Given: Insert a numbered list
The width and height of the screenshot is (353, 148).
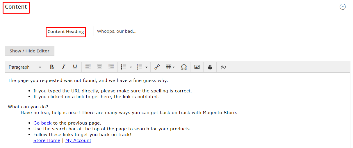Looking at the screenshot, I should click(x=139, y=67).
